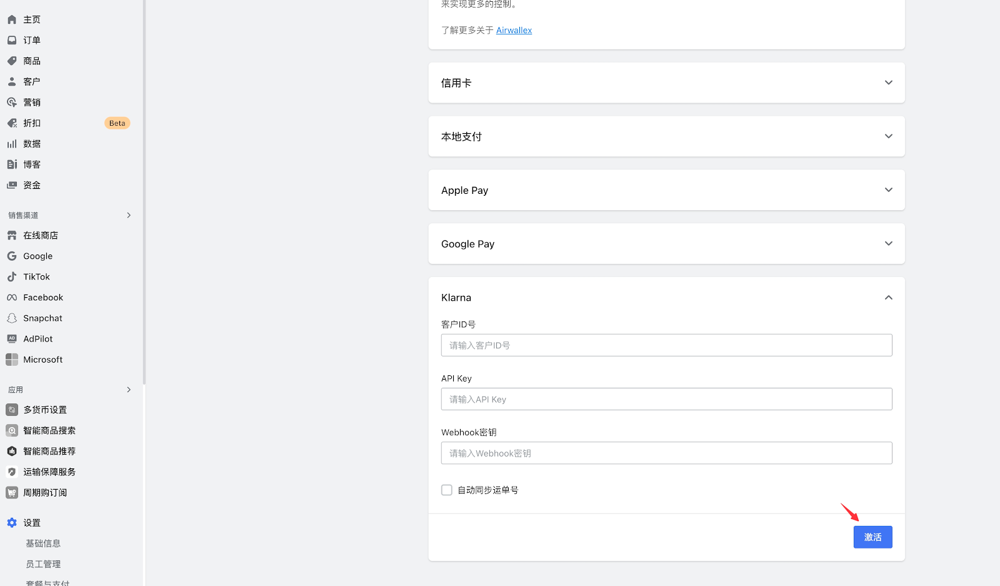Click the 设置 gear icon
Screen dimensions: 1000x586
pos(12,523)
